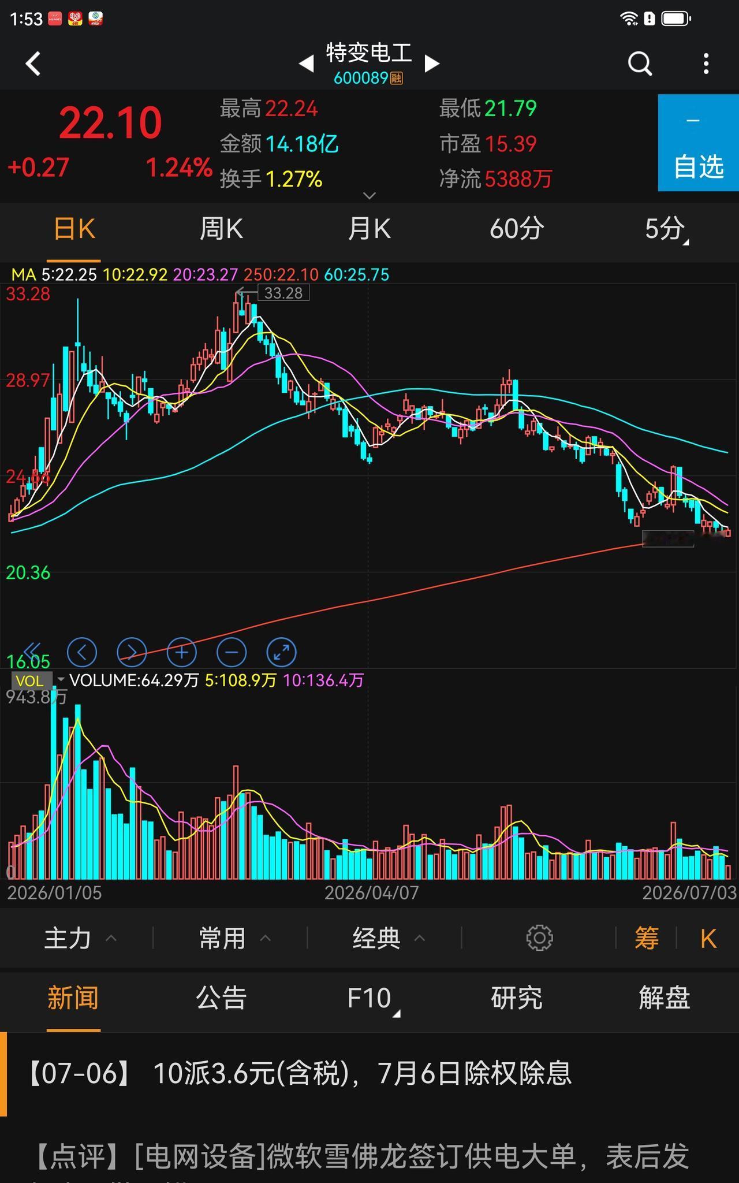The width and height of the screenshot is (739, 1183).
Task: Tap the Wi-Fi status icon
Action: [629, 18]
